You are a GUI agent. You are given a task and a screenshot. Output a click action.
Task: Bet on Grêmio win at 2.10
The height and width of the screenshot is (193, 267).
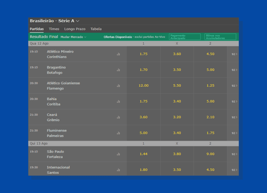(210, 117)
